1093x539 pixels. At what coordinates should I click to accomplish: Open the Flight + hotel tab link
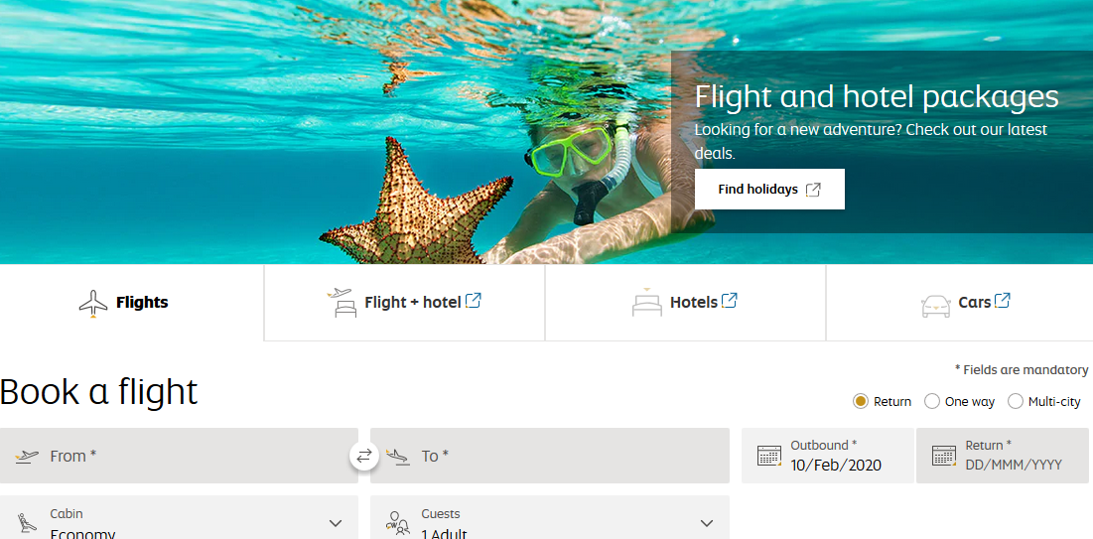point(404,303)
